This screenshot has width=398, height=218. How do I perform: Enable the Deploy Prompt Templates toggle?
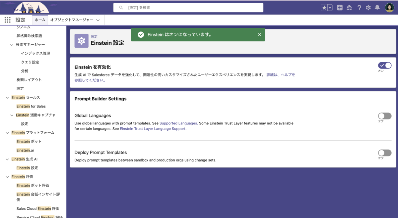(385, 153)
